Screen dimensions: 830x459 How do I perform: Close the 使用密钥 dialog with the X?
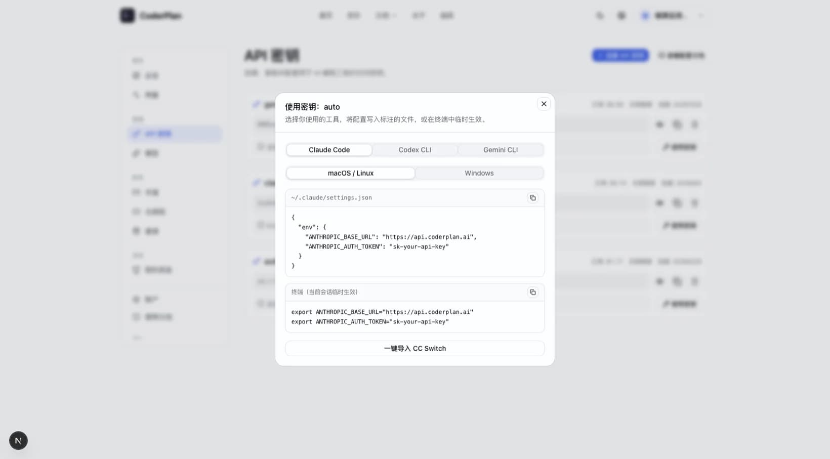click(544, 104)
